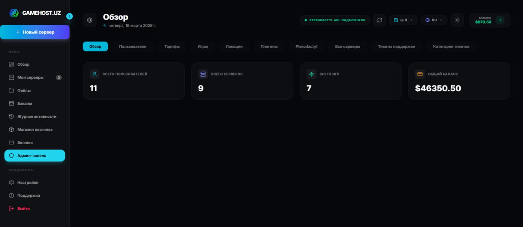Log out using the Выйти link
This screenshot has width=523, height=227.
tap(23, 209)
